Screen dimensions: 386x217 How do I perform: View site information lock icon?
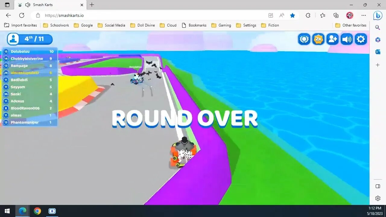pyautogui.click(x=38, y=15)
